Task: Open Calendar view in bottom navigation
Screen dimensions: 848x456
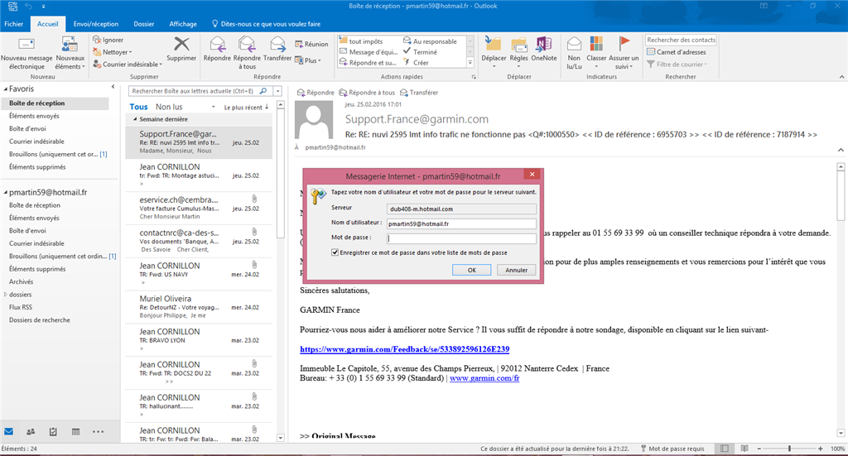Action: pyautogui.click(x=75, y=432)
